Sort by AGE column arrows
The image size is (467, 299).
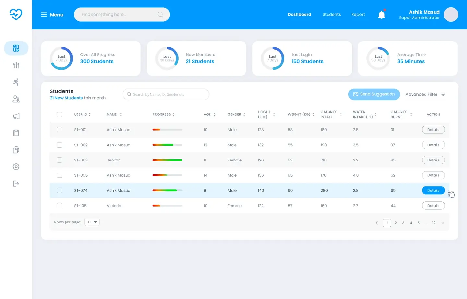tap(214, 114)
